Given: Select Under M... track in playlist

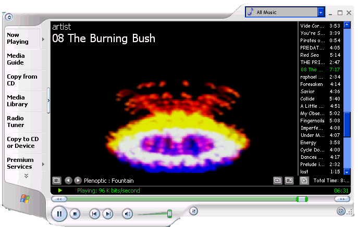Looking at the screenshot, I should (320, 135).
